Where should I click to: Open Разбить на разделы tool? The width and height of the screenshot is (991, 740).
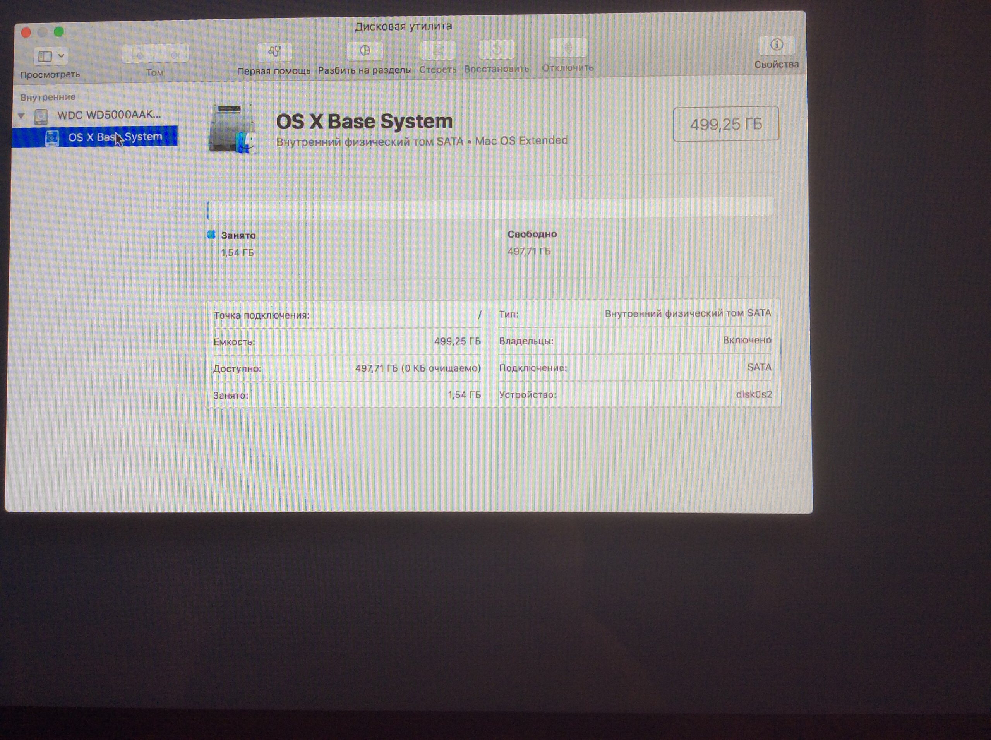point(365,51)
